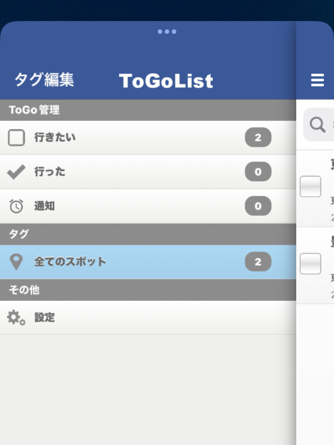Click the empty square icon beside 行きたい
The width and height of the screenshot is (334, 445).
pos(16,137)
